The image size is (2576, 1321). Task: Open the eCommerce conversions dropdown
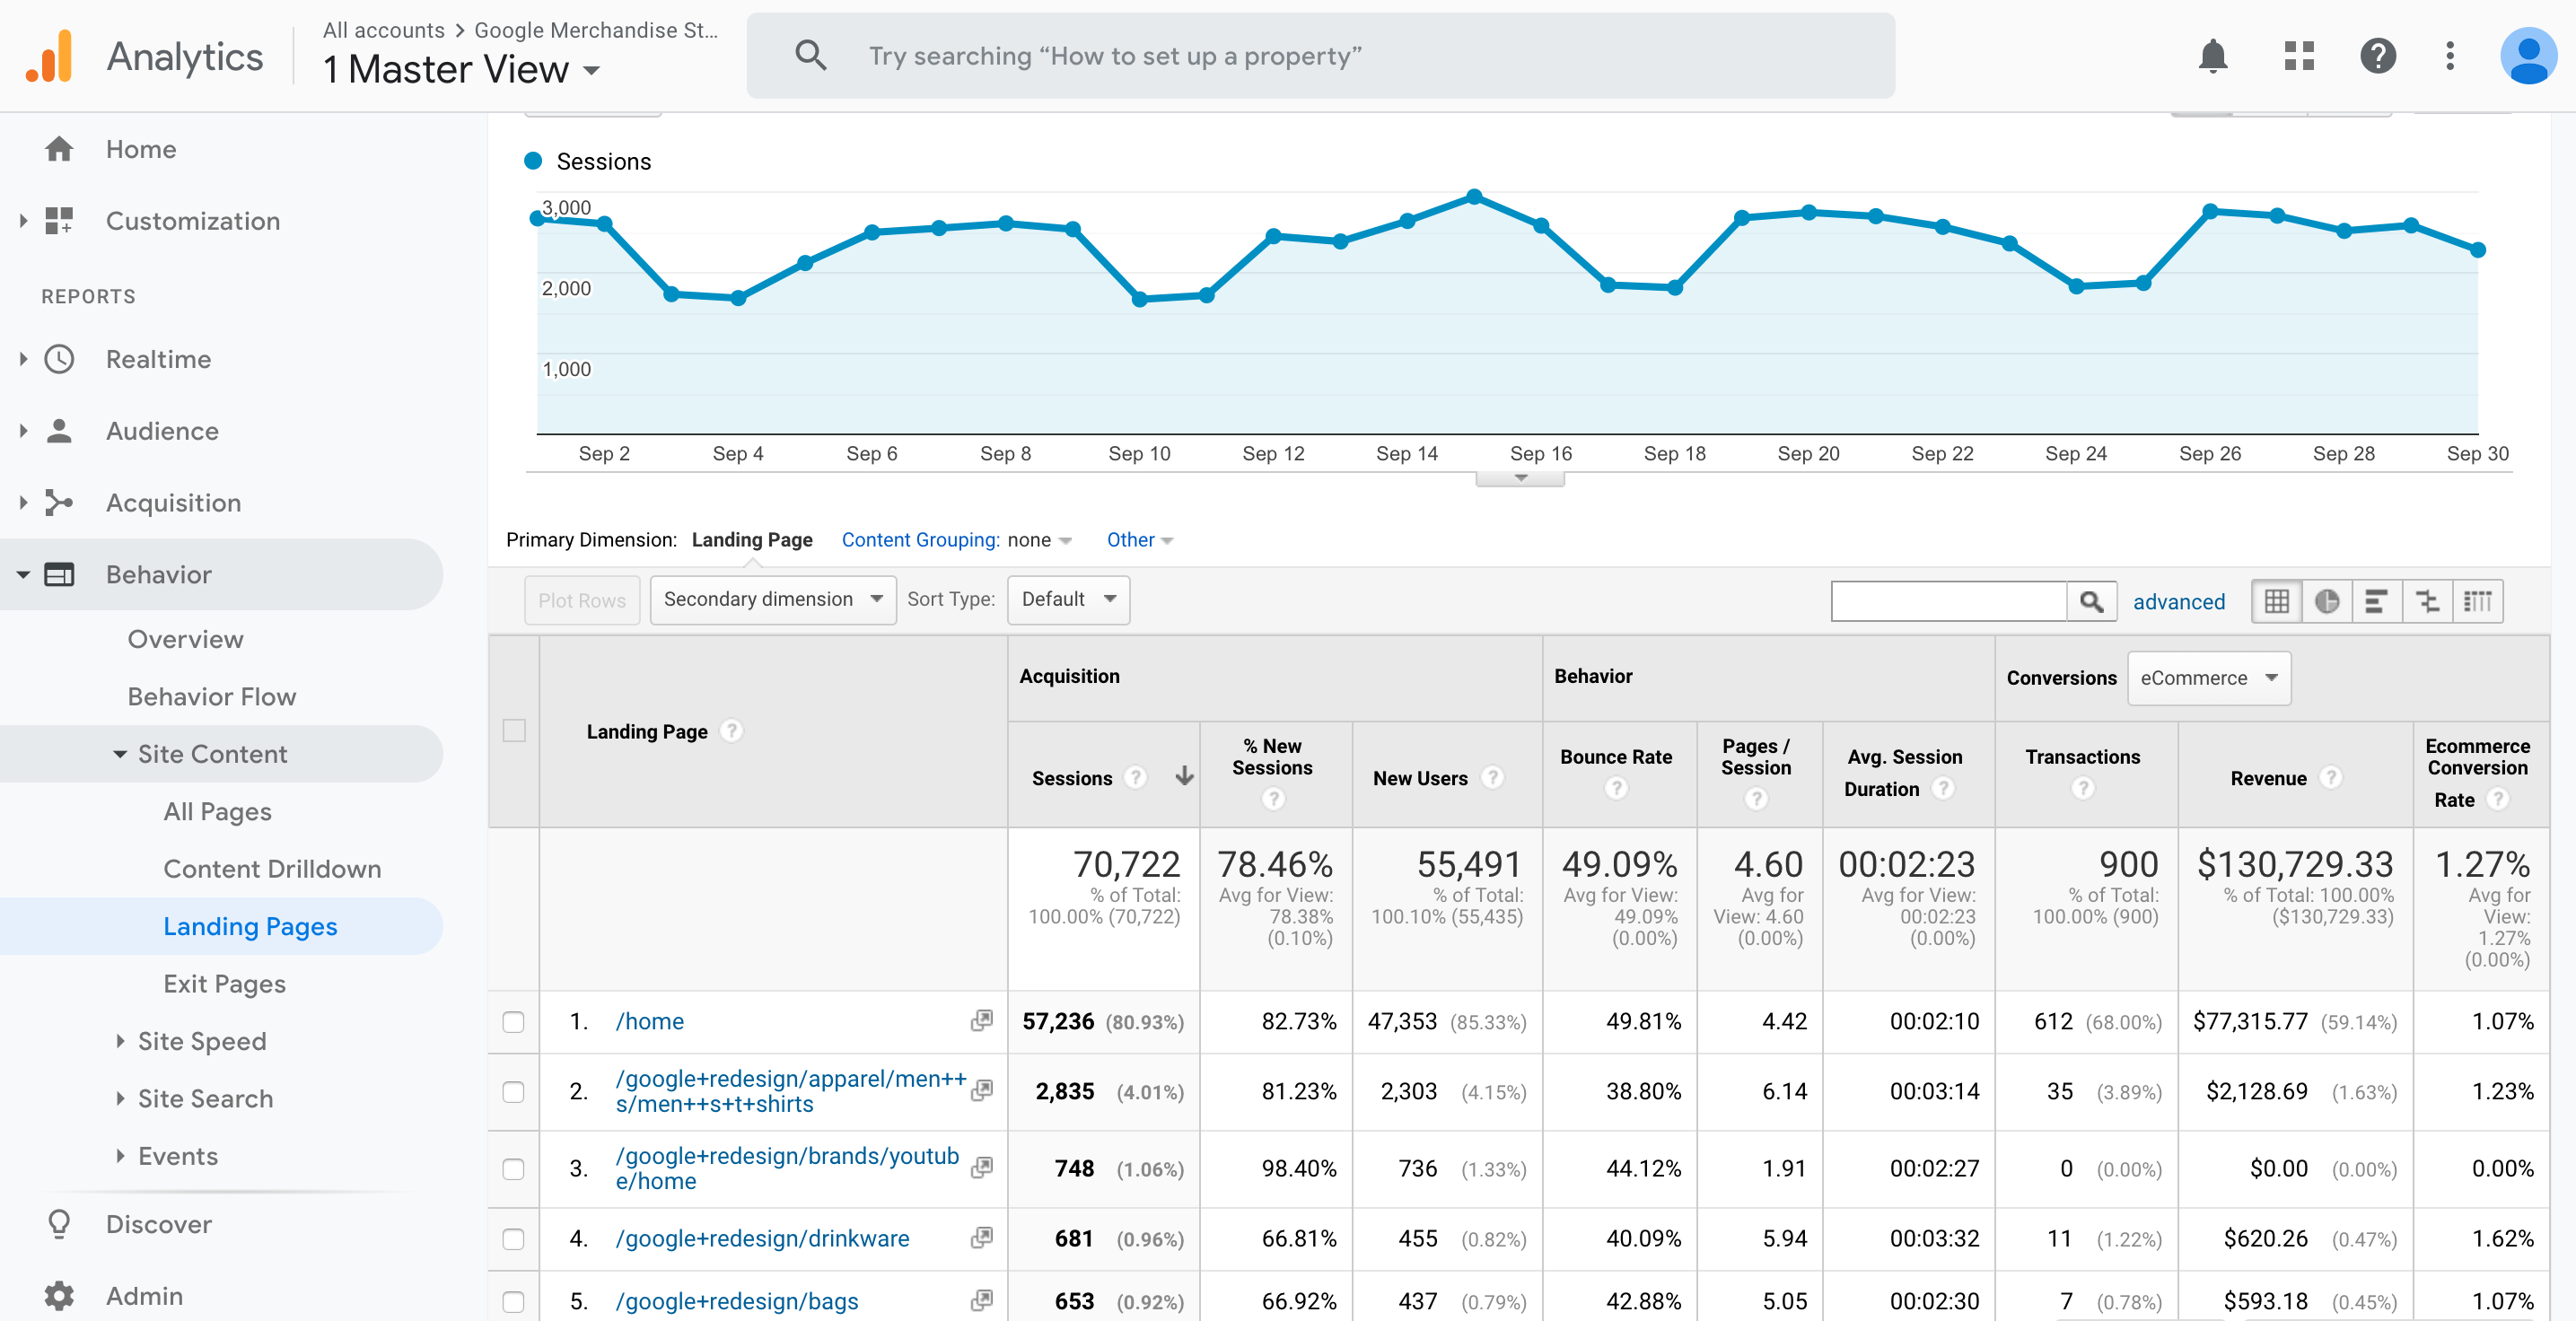click(2208, 677)
